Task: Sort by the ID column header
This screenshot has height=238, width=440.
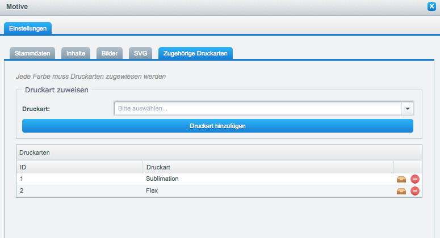Action: [79, 167]
